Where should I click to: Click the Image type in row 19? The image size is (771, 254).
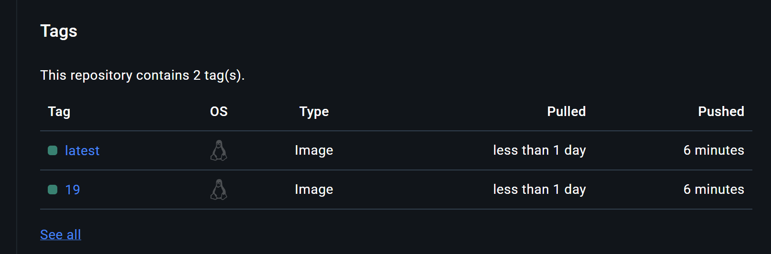coord(314,190)
